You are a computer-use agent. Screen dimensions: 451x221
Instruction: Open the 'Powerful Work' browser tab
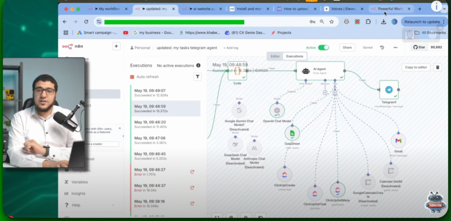coord(390,9)
